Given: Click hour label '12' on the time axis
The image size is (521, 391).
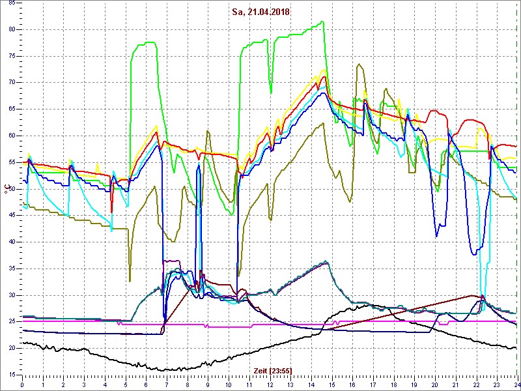Looking at the screenshot, I should pos(270,385).
